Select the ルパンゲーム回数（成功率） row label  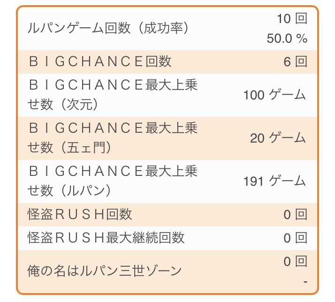(x=108, y=28)
